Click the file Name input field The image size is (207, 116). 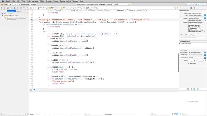197,13
